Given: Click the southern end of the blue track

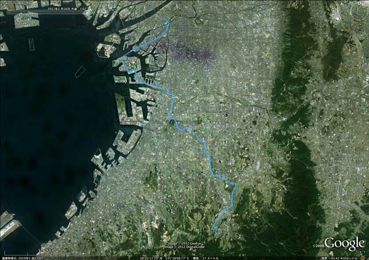Looking at the screenshot, I should pyautogui.click(x=215, y=234).
